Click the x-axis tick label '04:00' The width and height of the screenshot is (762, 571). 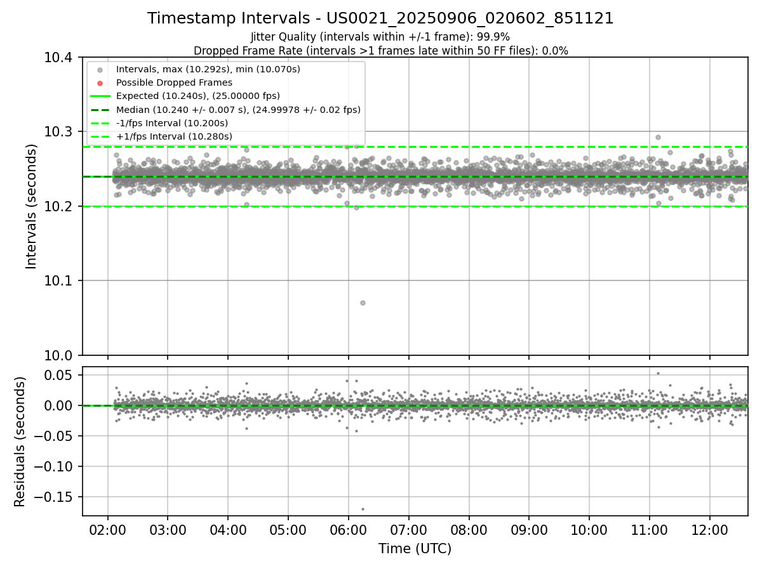pos(228,530)
